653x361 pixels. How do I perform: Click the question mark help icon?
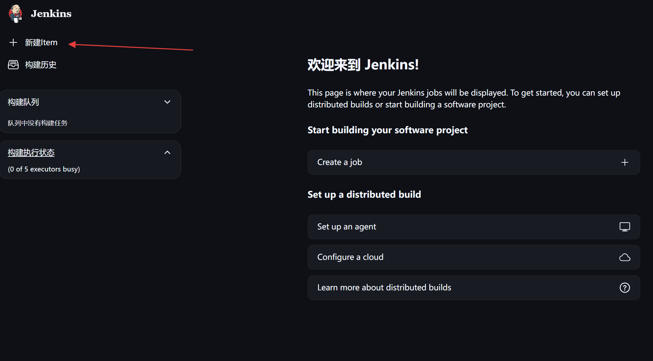click(625, 288)
